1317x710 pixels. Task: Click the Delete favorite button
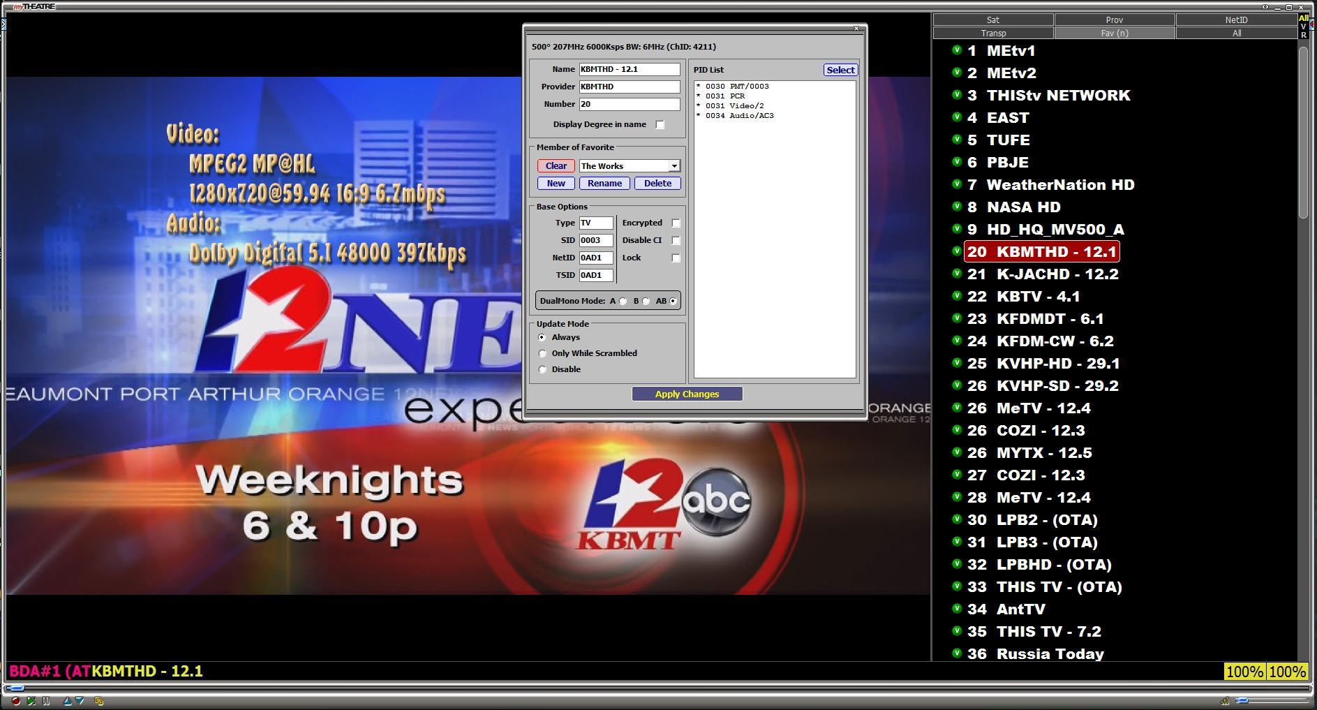(657, 183)
